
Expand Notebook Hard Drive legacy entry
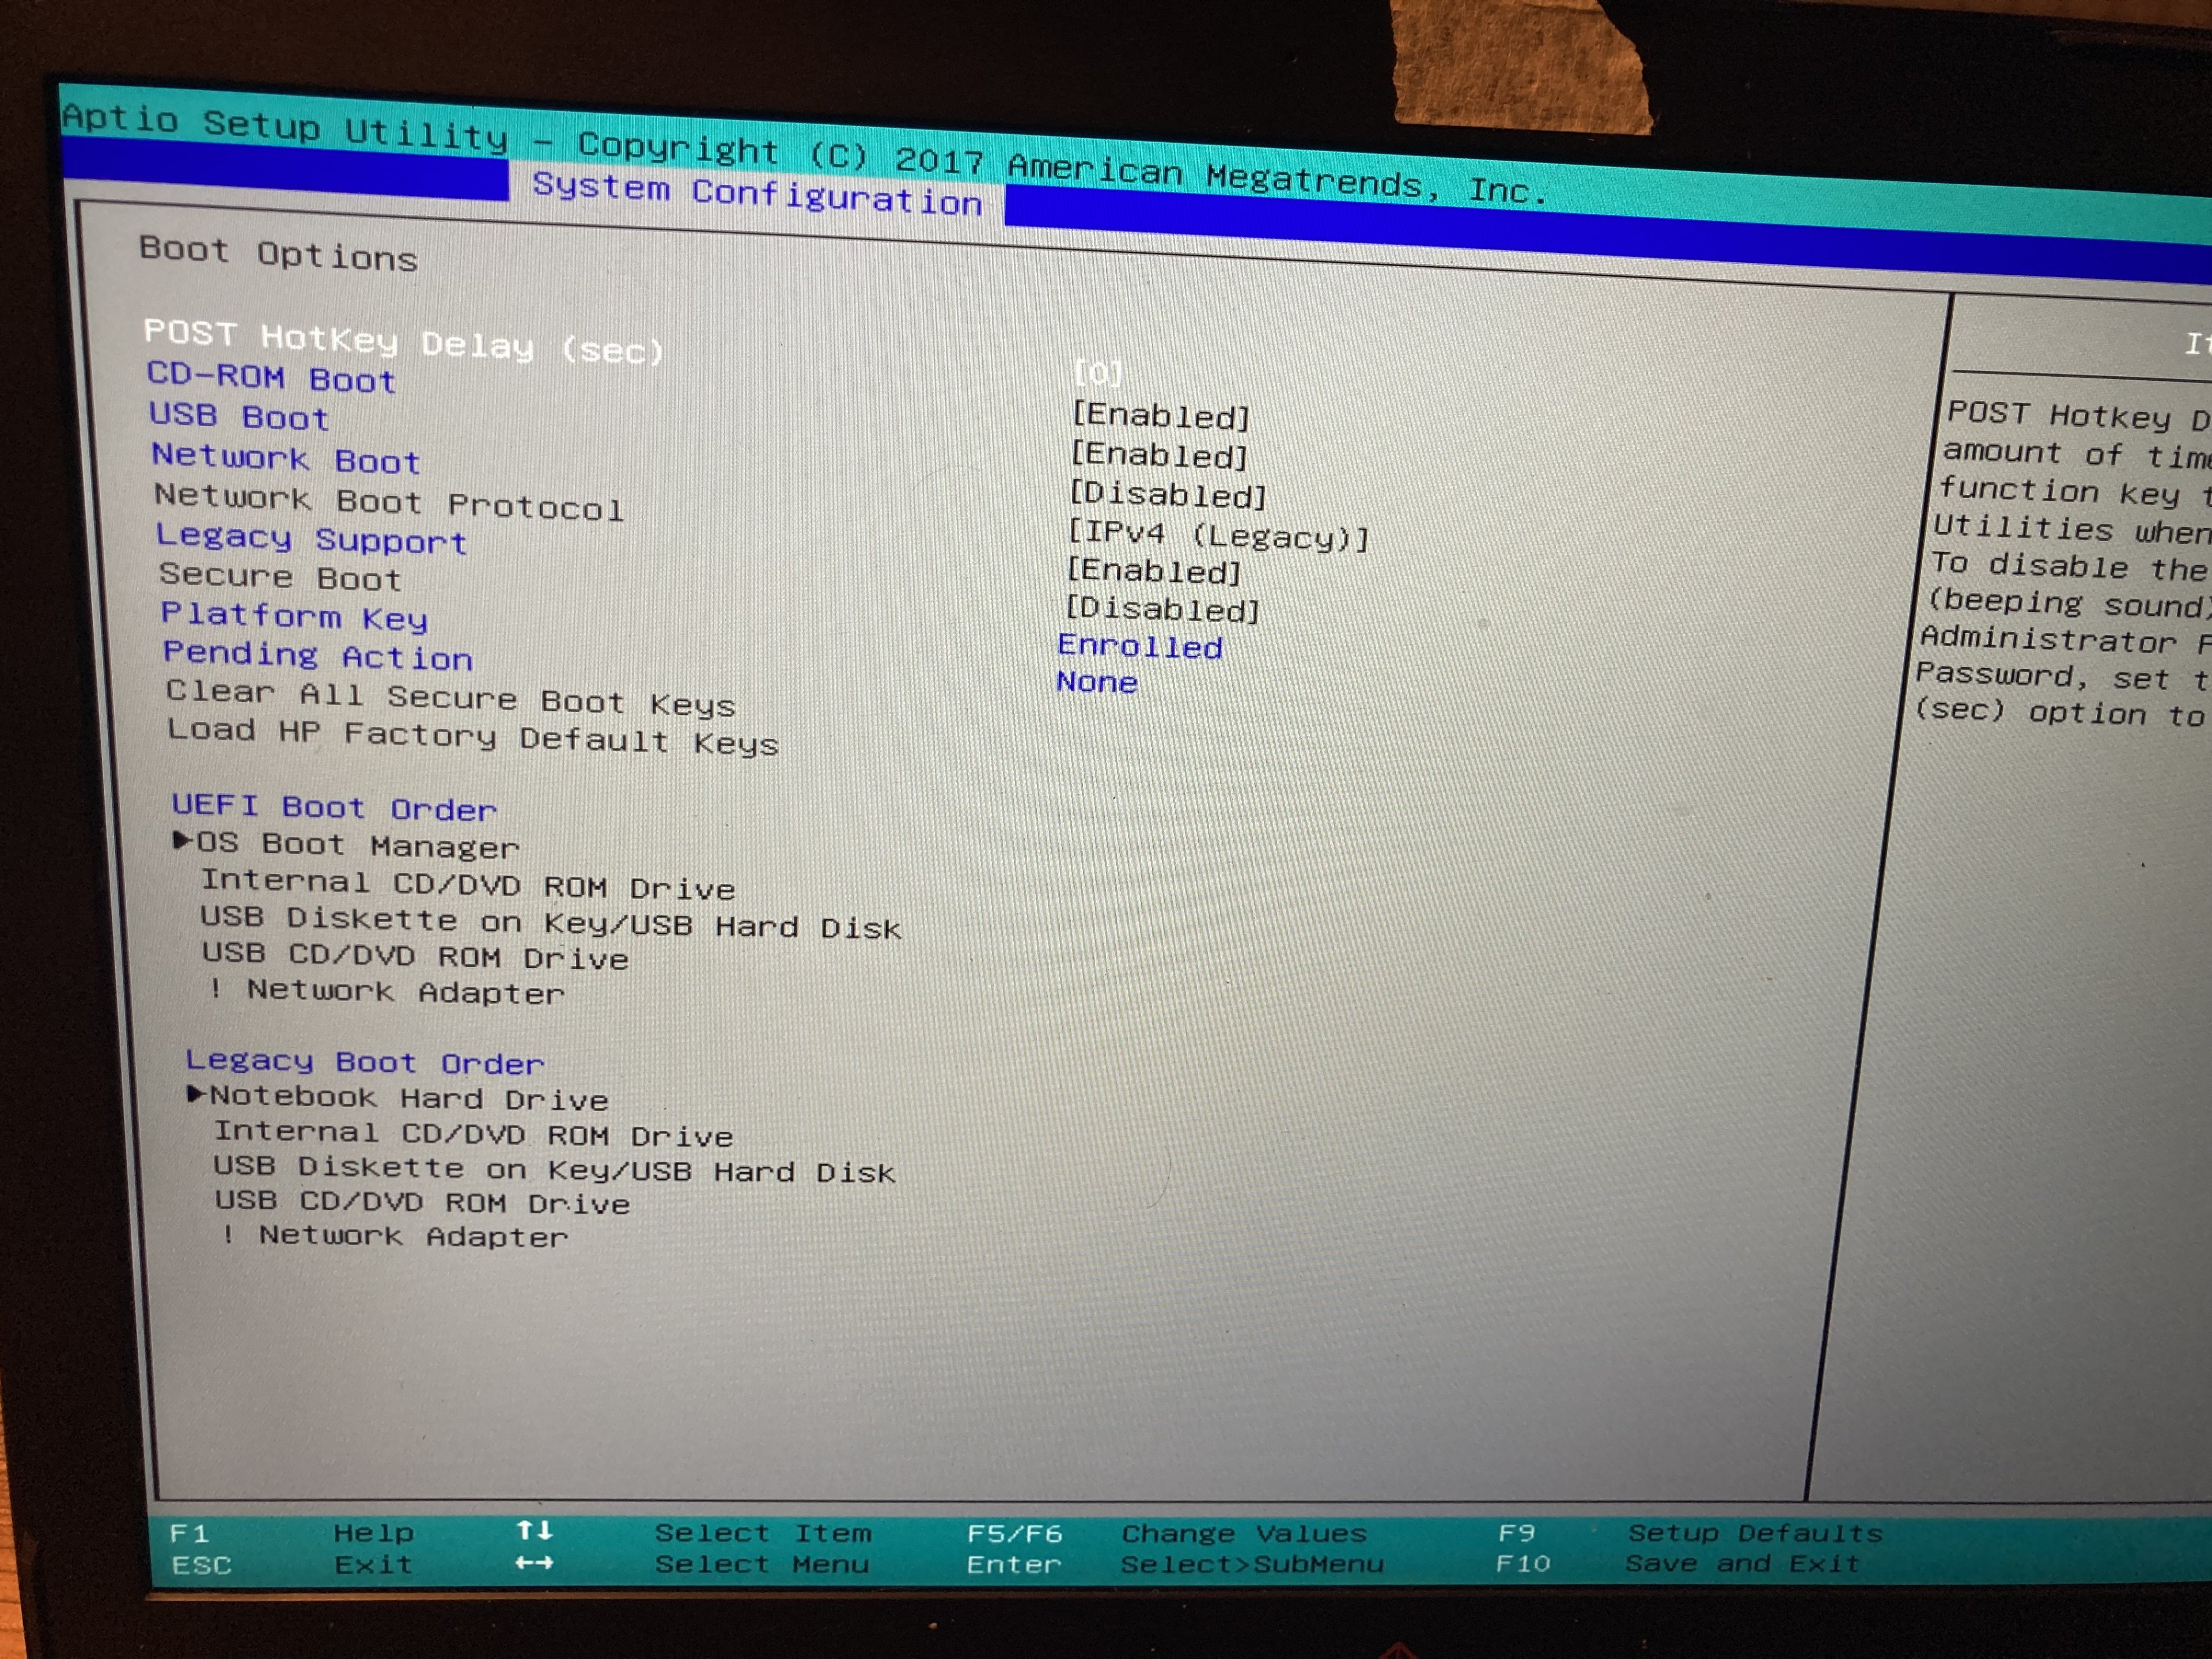(398, 1098)
